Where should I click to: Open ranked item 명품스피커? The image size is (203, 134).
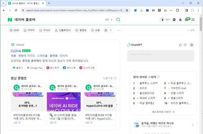(x=177, y=98)
